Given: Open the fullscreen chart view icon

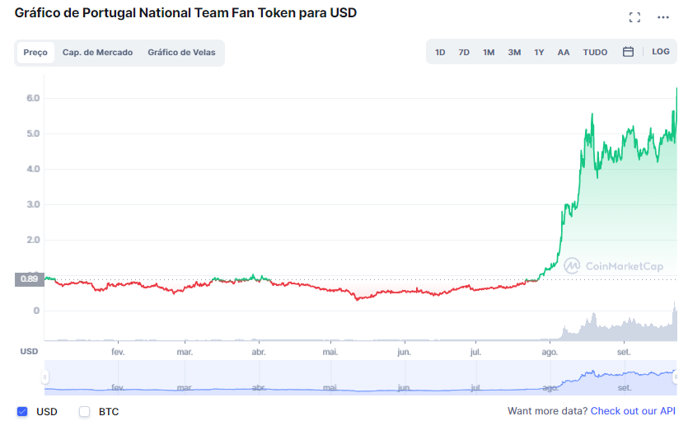Looking at the screenshot, I should 634,17.
